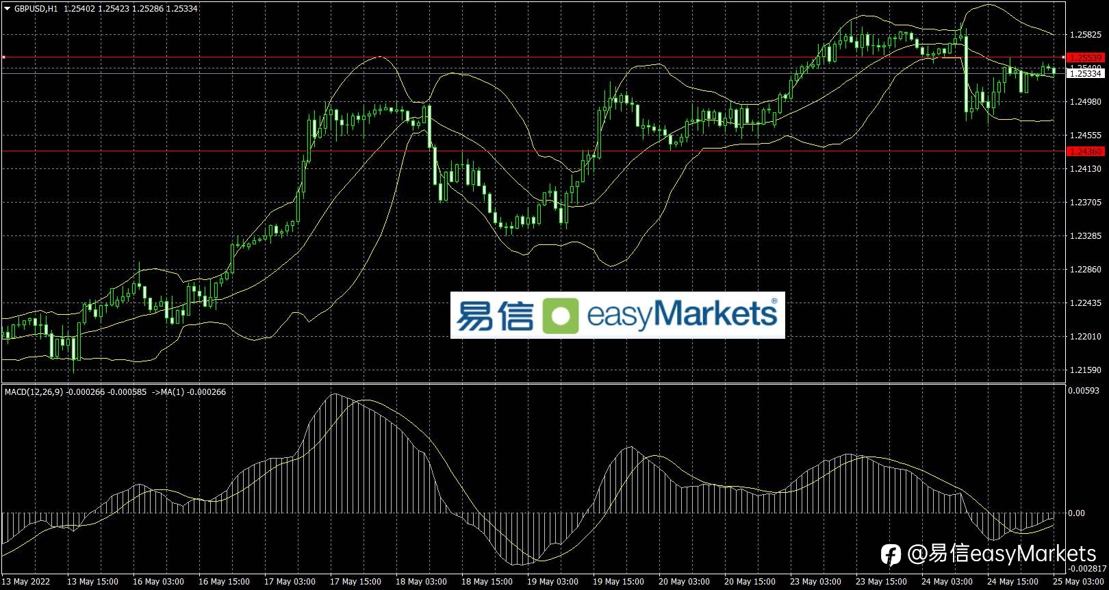Image resolution: width=1109 pixels, height=590 pixels.
Task: Click the 13 May 2022 date label
Action: click(x=27, y=582)
